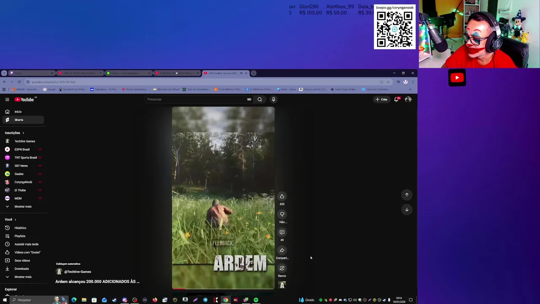Viewport: 540px width, 304px height.
Task: Open the Techtive Games subscription
Action: click(x=23, y=141)
